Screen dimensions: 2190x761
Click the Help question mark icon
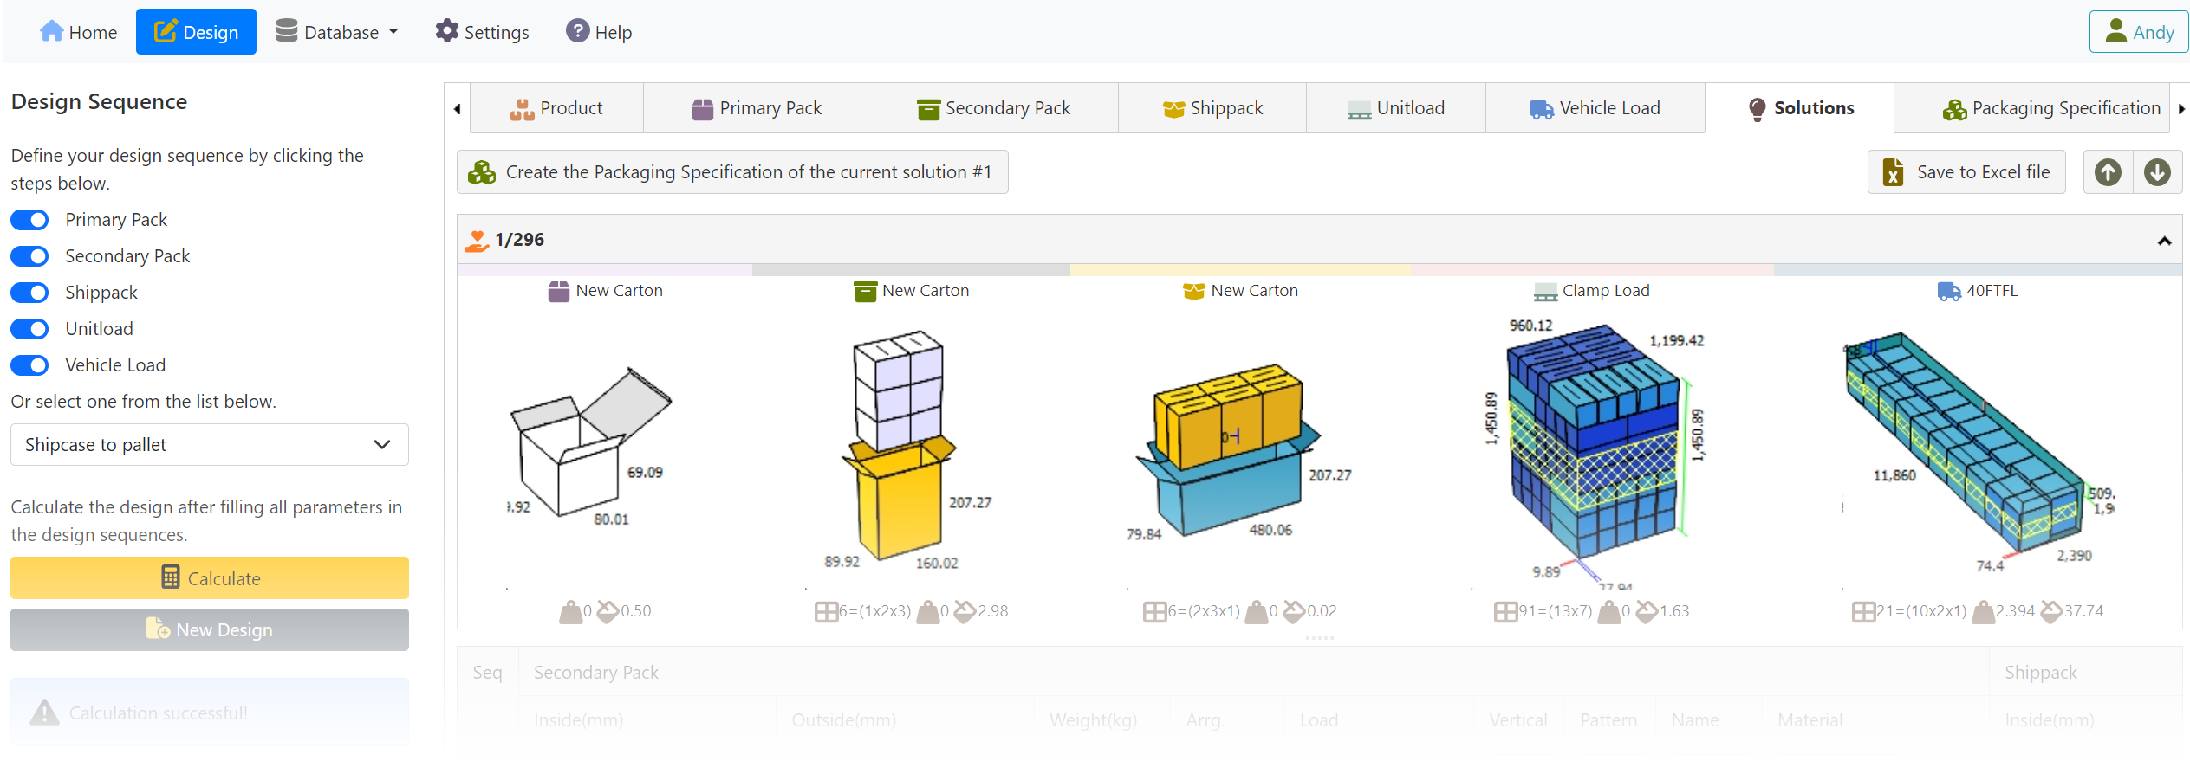tap(577, 31)
